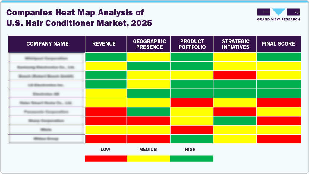The image size is (309, 174).
Task: Click the HIGH legend label
Action: point(190,150)
